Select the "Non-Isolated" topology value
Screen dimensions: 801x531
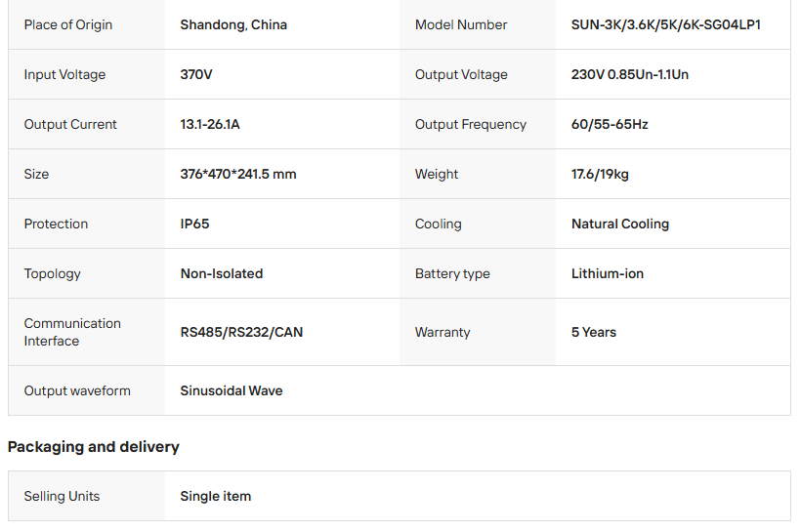click(221, 273)
